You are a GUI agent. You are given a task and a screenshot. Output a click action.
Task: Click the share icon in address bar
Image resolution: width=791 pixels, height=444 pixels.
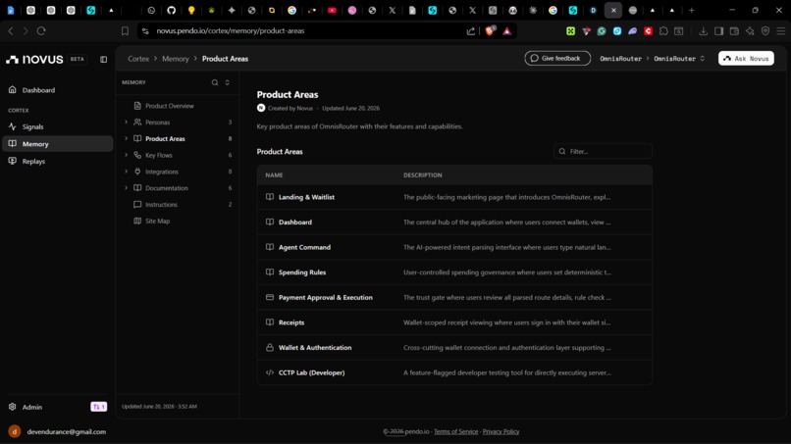tap(471, 31)
